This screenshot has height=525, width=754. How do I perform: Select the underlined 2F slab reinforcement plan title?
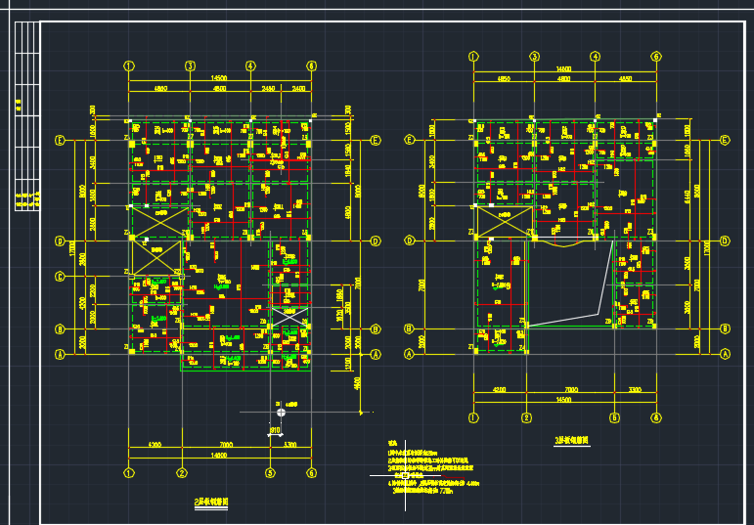[x=211, y=503]
